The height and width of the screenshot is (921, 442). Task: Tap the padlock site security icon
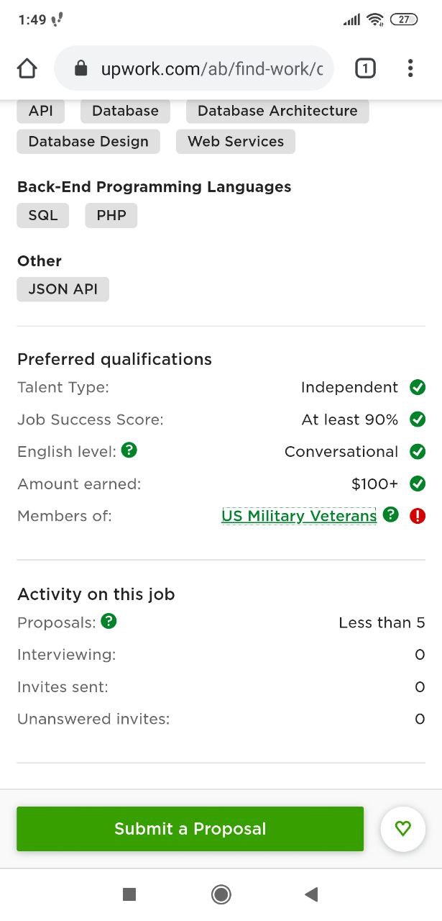tap(80, 68)
